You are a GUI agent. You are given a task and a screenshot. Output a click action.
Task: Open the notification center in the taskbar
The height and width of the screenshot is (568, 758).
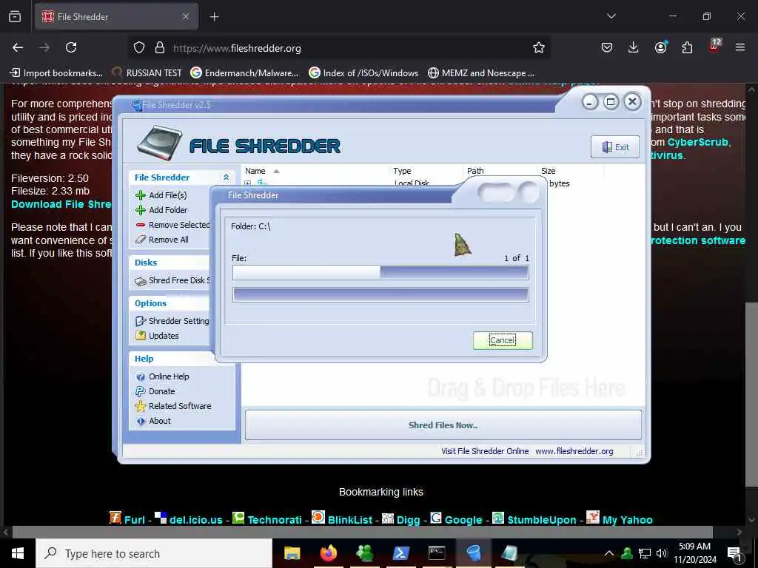tap(734, 553)
